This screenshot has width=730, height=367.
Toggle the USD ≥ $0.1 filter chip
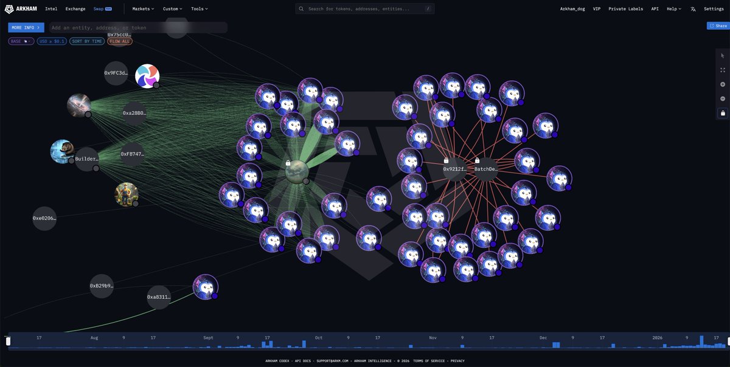(x=52, y=41)
